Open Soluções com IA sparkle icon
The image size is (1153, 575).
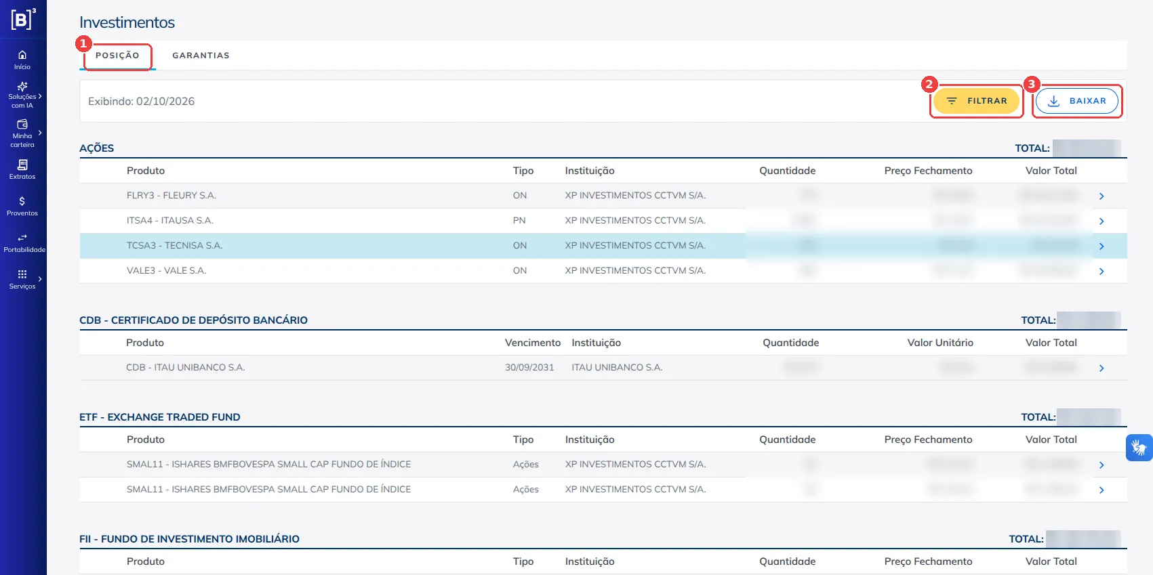tap(22, 86)
